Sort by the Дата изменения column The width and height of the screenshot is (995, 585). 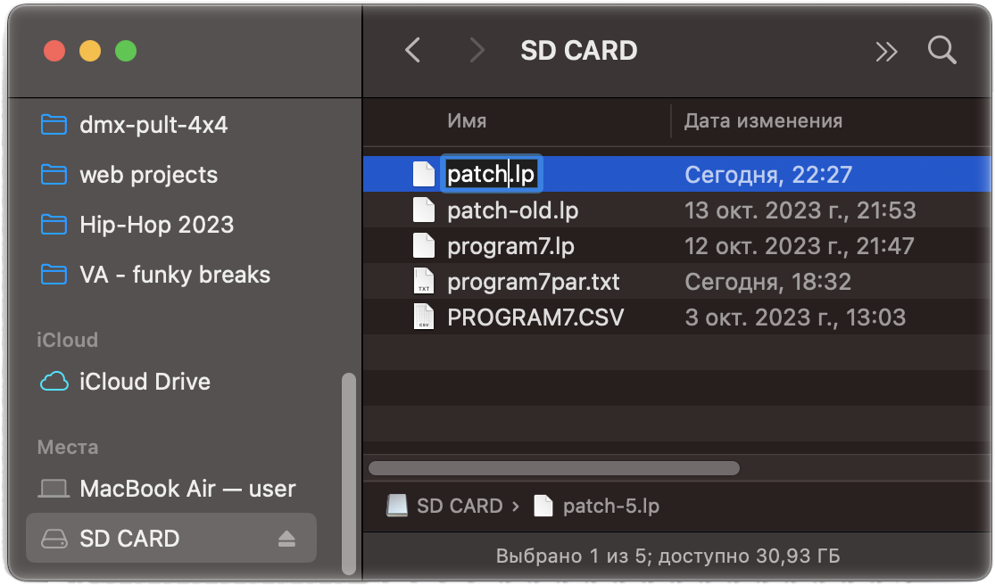(763, 121)
